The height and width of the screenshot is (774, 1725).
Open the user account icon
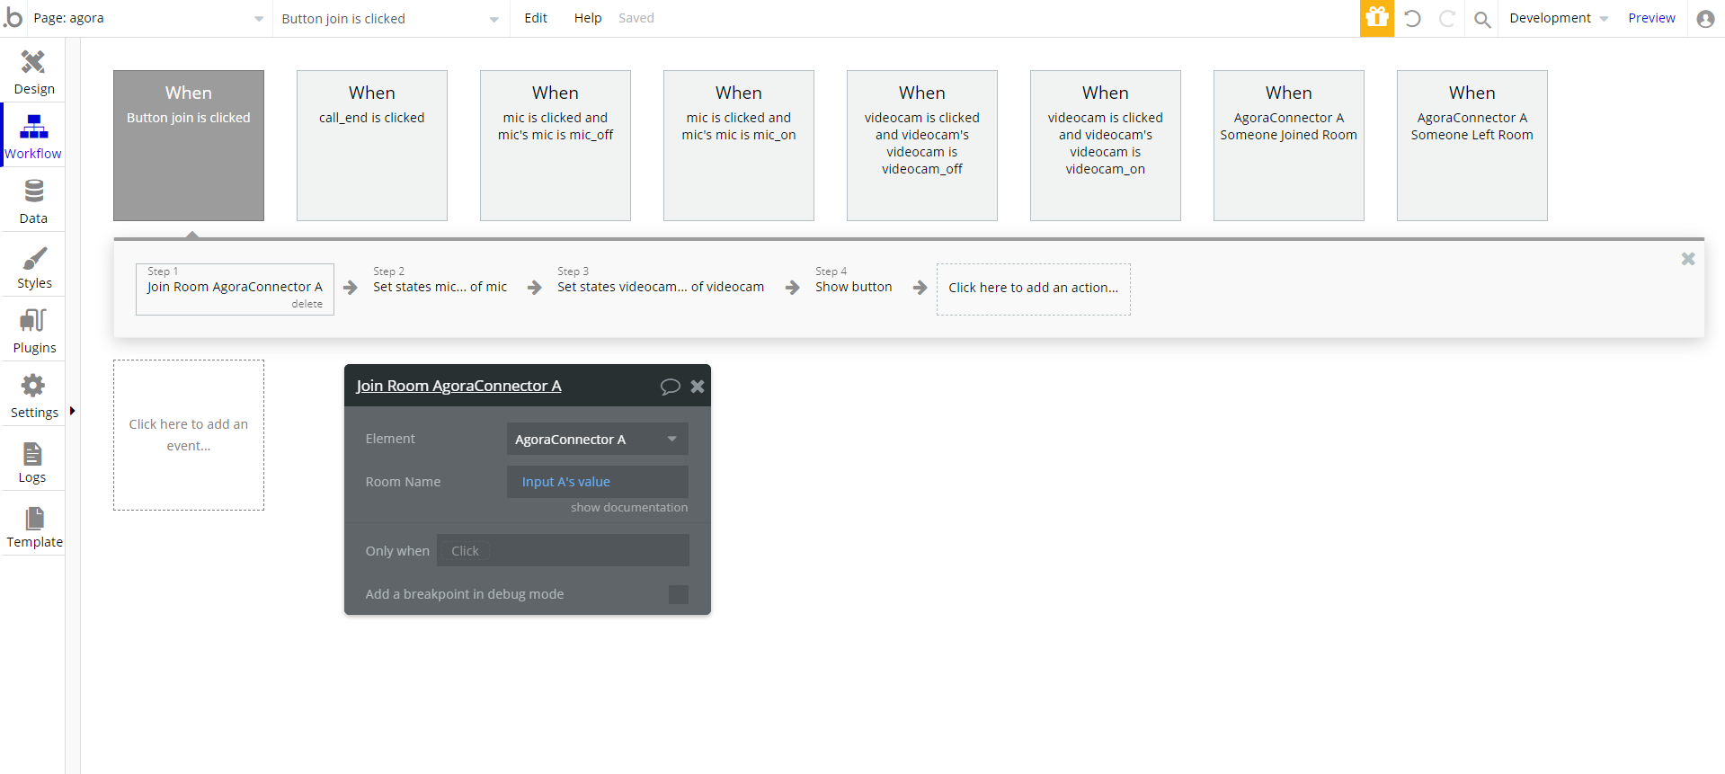pyautogui.click(x=1705, y=18)
